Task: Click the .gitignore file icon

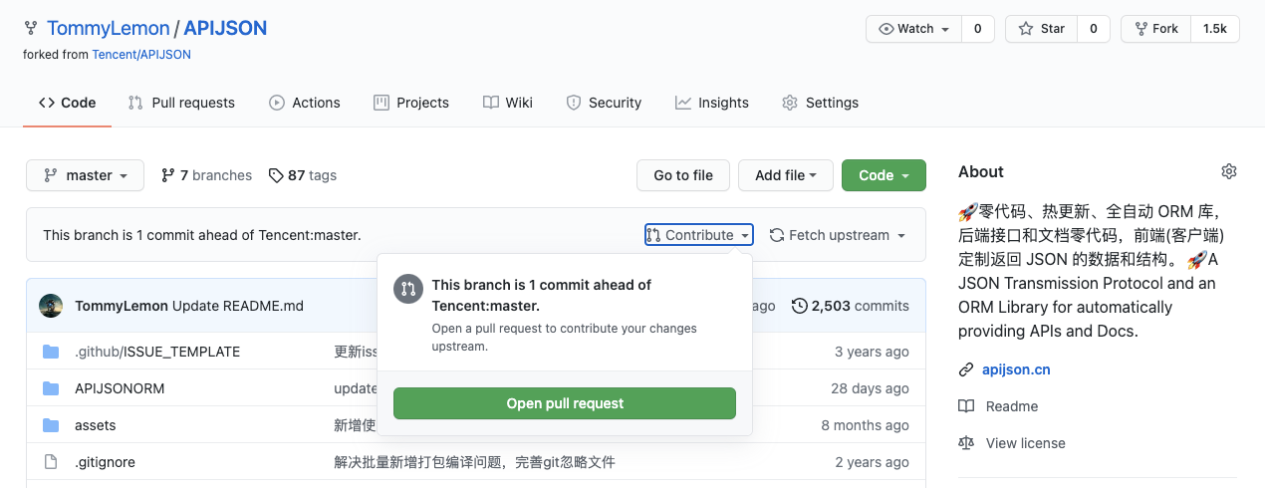Action: 51,462
